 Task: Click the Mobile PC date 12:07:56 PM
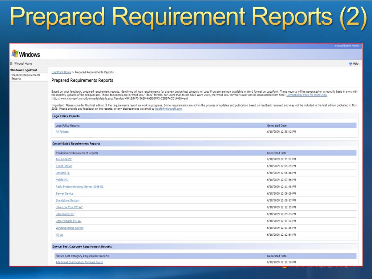(x=282, y=180)
